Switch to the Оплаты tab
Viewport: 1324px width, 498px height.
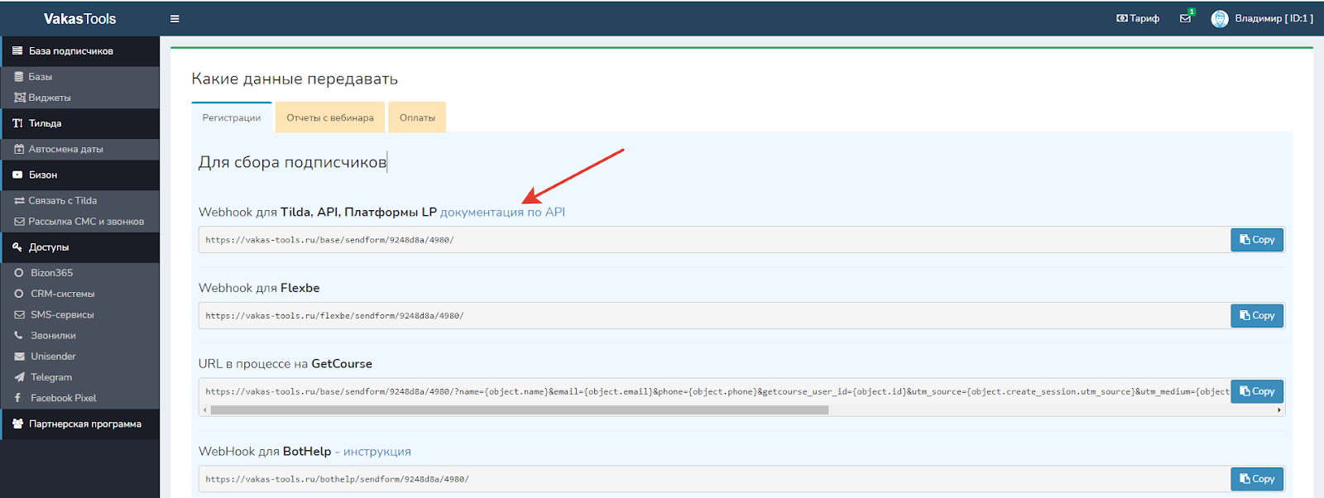click(x=417, y=117)
